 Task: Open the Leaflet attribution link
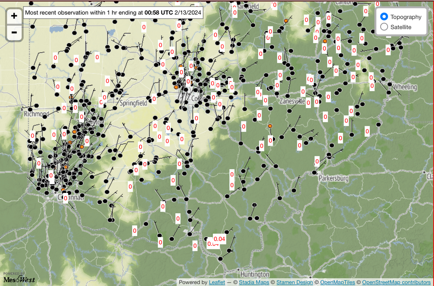coord(217,282)
